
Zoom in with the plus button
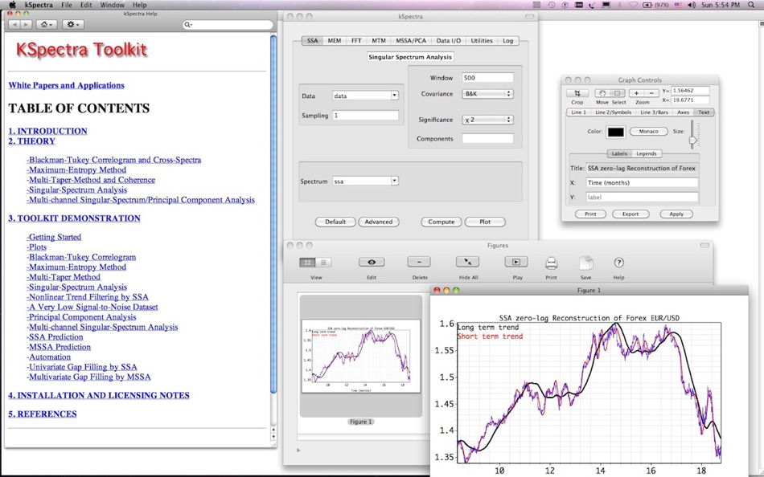(636, 93)
